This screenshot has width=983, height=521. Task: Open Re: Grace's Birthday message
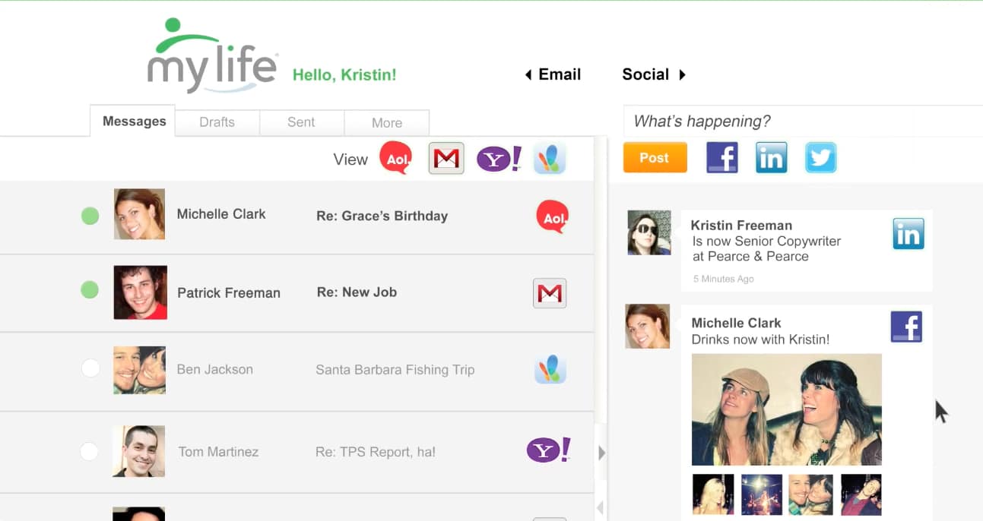[x=382, y=216]
